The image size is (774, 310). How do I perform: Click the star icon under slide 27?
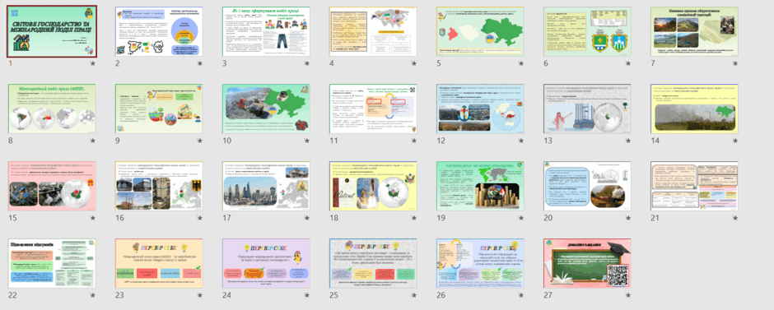(628, 296)
